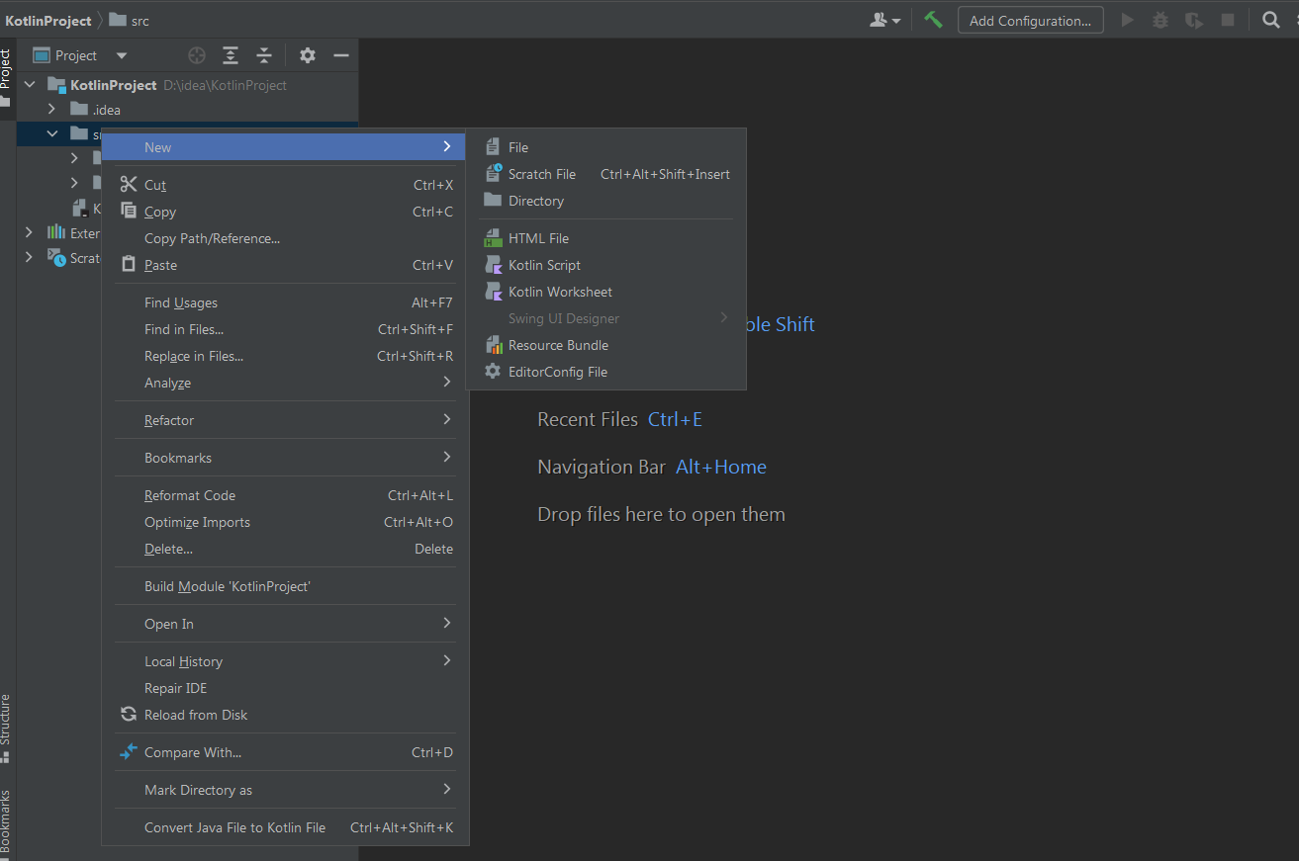Collapse the src folder tree node
This screenshot has height=861, width=1299.
click(51, 133)
